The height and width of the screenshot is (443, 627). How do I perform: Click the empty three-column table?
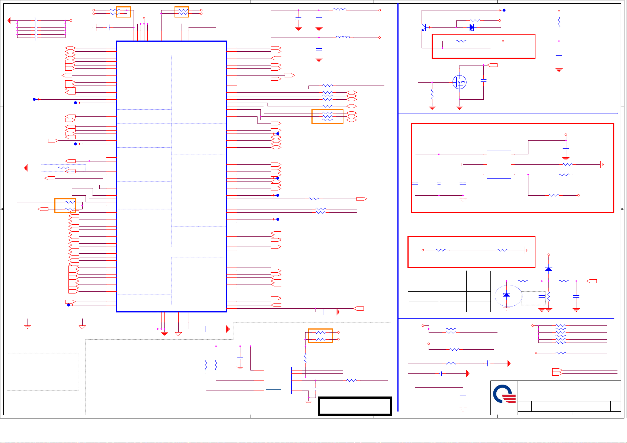coord(449,291)
